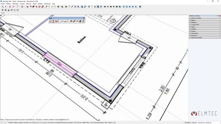Open the Caméra menu
Image resolution: width=221 pixels, height=124 pixels.
22,4
